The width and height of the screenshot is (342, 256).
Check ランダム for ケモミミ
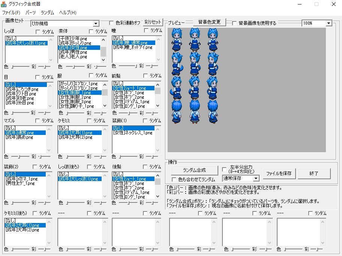tap(89, 121)
